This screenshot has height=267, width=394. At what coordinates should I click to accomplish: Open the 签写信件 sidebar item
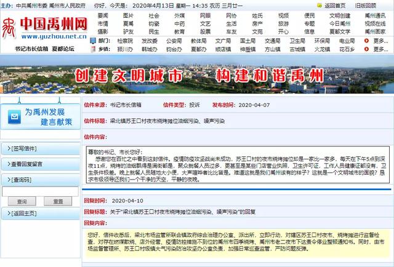40,148
